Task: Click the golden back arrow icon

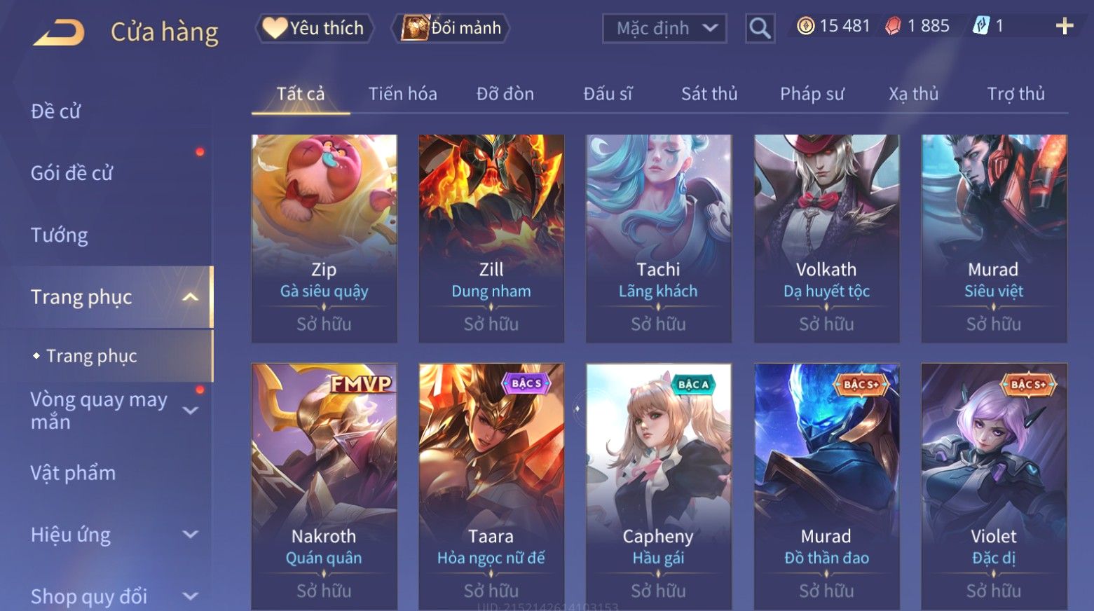Action: 59,32
